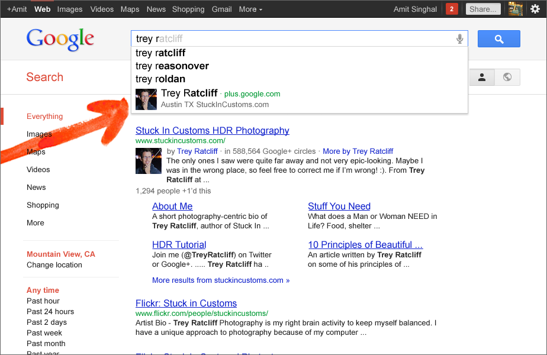Open the Images tab in top bar
The height and width of the screenshot is (355, 547).
(70, 9)
